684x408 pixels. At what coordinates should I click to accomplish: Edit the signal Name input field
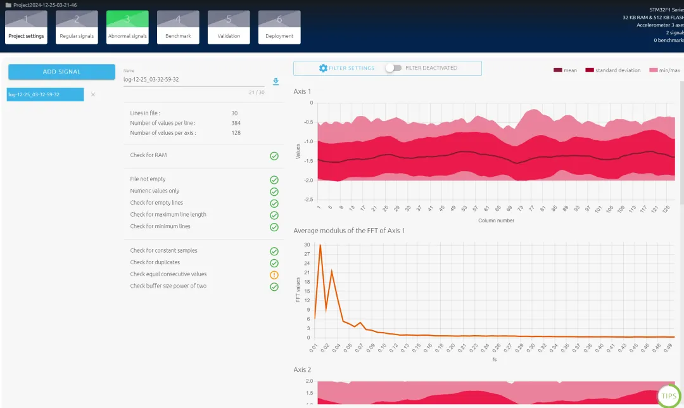193,80
